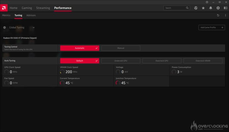Maximize the Radeon Software window
This screenshot has width=229, height=132.
[x=220, y=2]
